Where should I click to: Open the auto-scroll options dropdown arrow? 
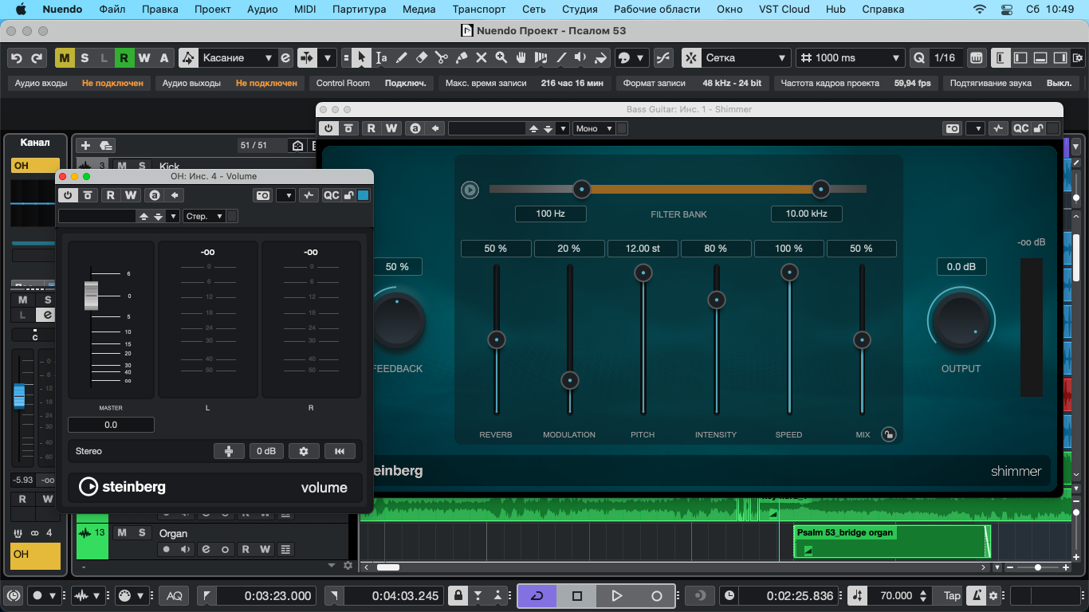tap(328, 57)
